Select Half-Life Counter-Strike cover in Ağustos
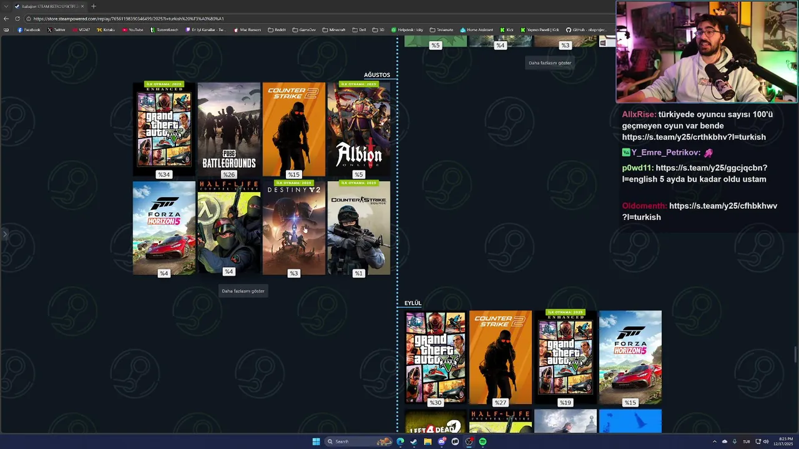799x449 pixels. tap(229, 228)
